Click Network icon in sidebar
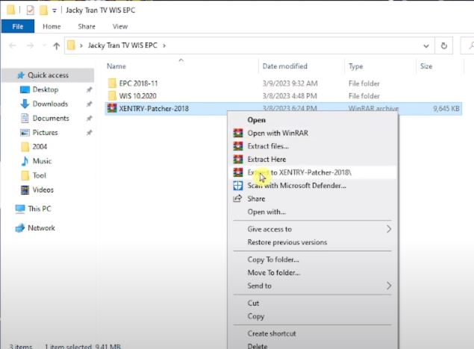 click(x=20, y=228)
